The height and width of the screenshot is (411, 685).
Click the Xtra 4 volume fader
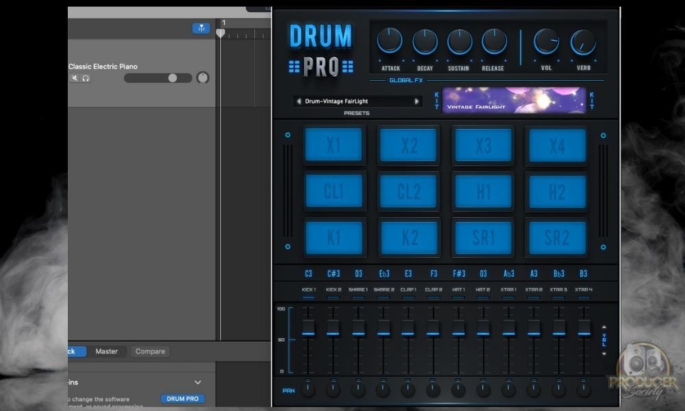[584, 327]
